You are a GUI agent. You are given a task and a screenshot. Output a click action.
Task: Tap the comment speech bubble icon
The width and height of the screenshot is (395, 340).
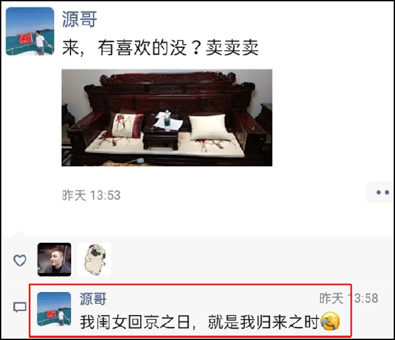point(20,307)
